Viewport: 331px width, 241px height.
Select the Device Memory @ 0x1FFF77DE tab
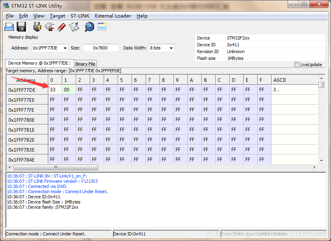pyautogui.click(x=39, y=63)
